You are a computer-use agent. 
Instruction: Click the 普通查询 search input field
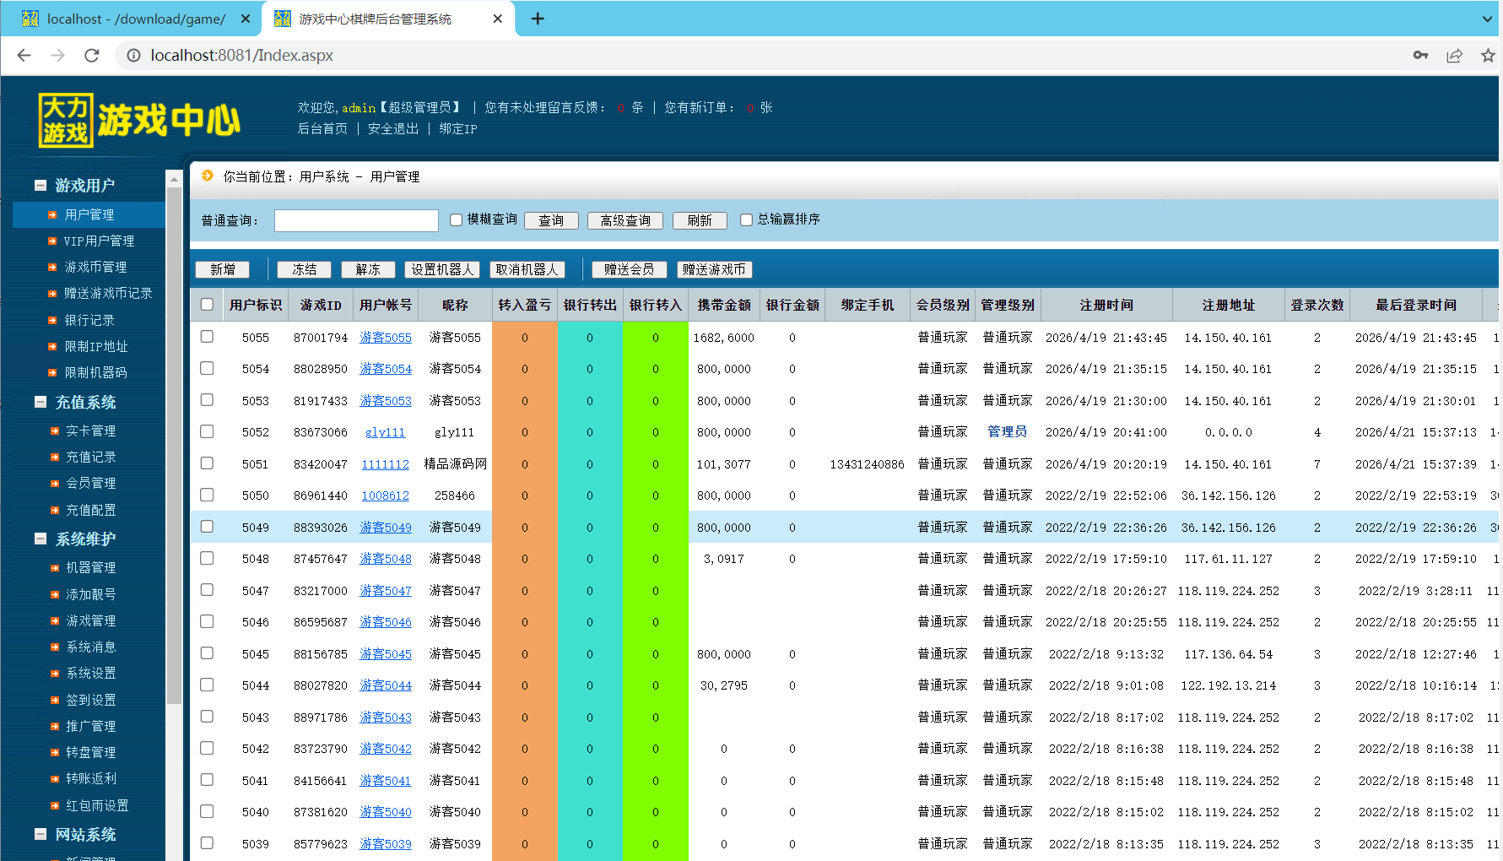356,221
